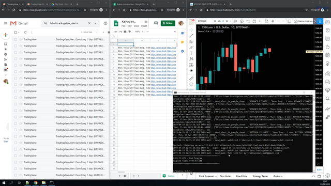Image resolution: width=331 pixels, height=186 pixels.
Task: Open Gmail Support help icon
Action: tap(106, 23)
